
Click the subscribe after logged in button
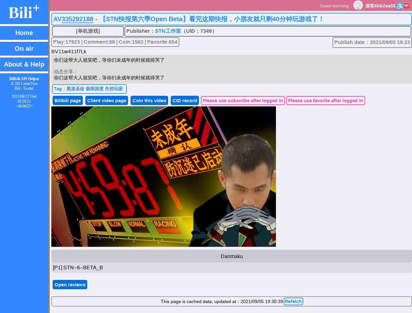pyautogui.click(x=243, y=101)
